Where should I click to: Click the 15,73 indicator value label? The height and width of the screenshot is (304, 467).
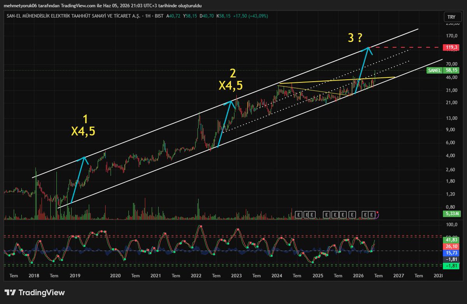(x=451, y=253)
